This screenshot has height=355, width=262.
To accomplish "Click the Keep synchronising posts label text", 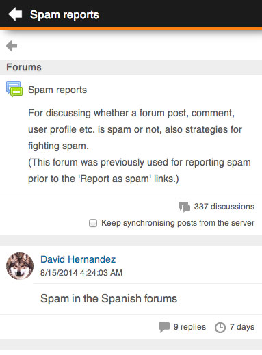I will 178,223.
